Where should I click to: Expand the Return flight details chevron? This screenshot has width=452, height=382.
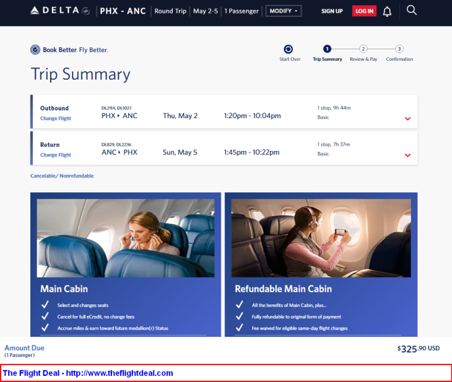407,155
